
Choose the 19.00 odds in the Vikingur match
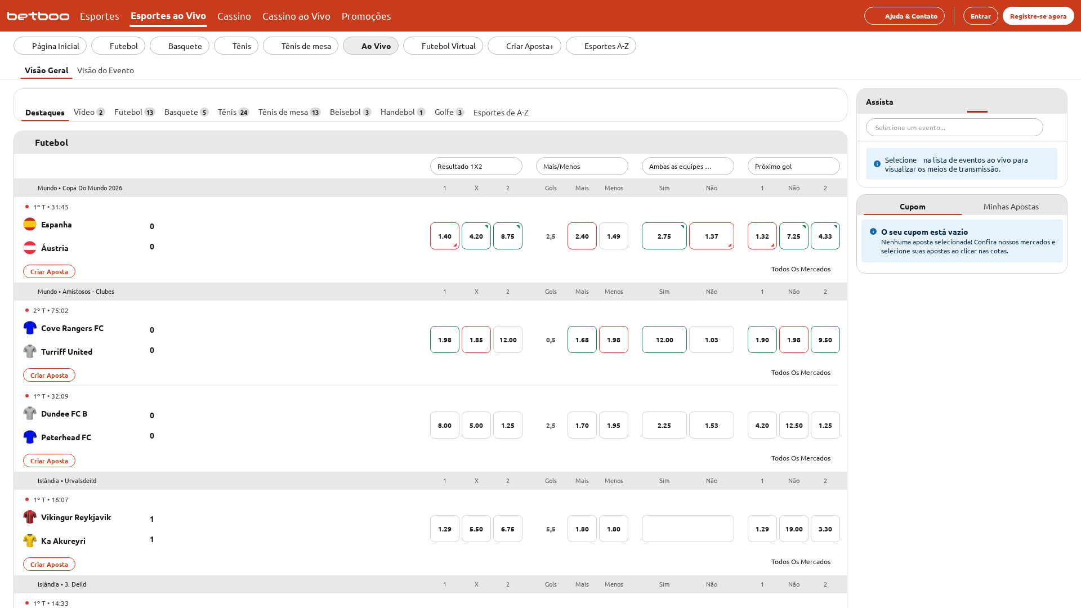[x=794, y=529]
